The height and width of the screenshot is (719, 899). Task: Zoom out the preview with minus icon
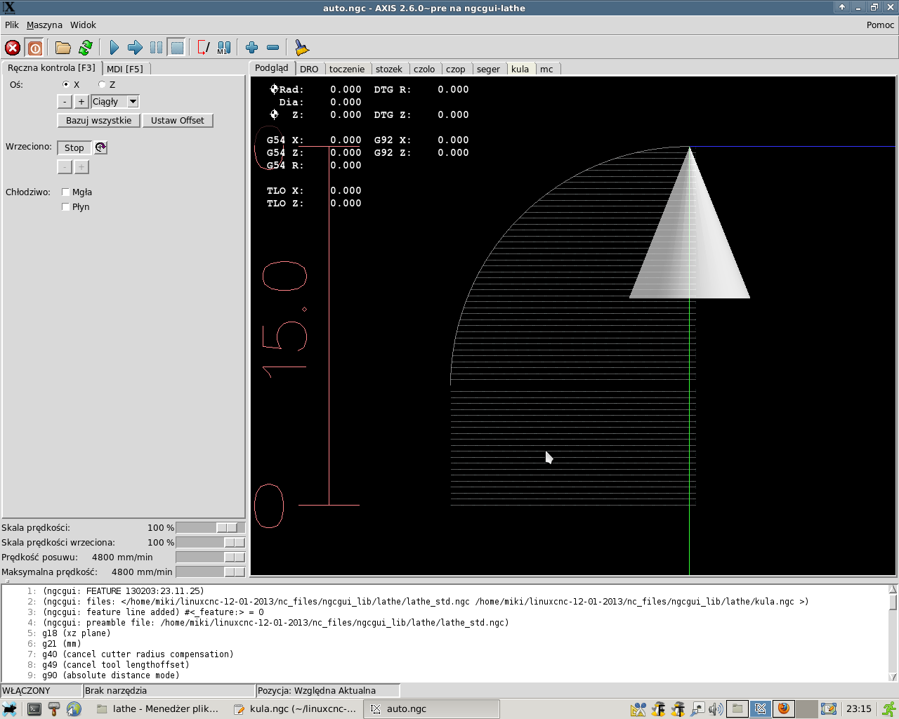pos(273,48)
